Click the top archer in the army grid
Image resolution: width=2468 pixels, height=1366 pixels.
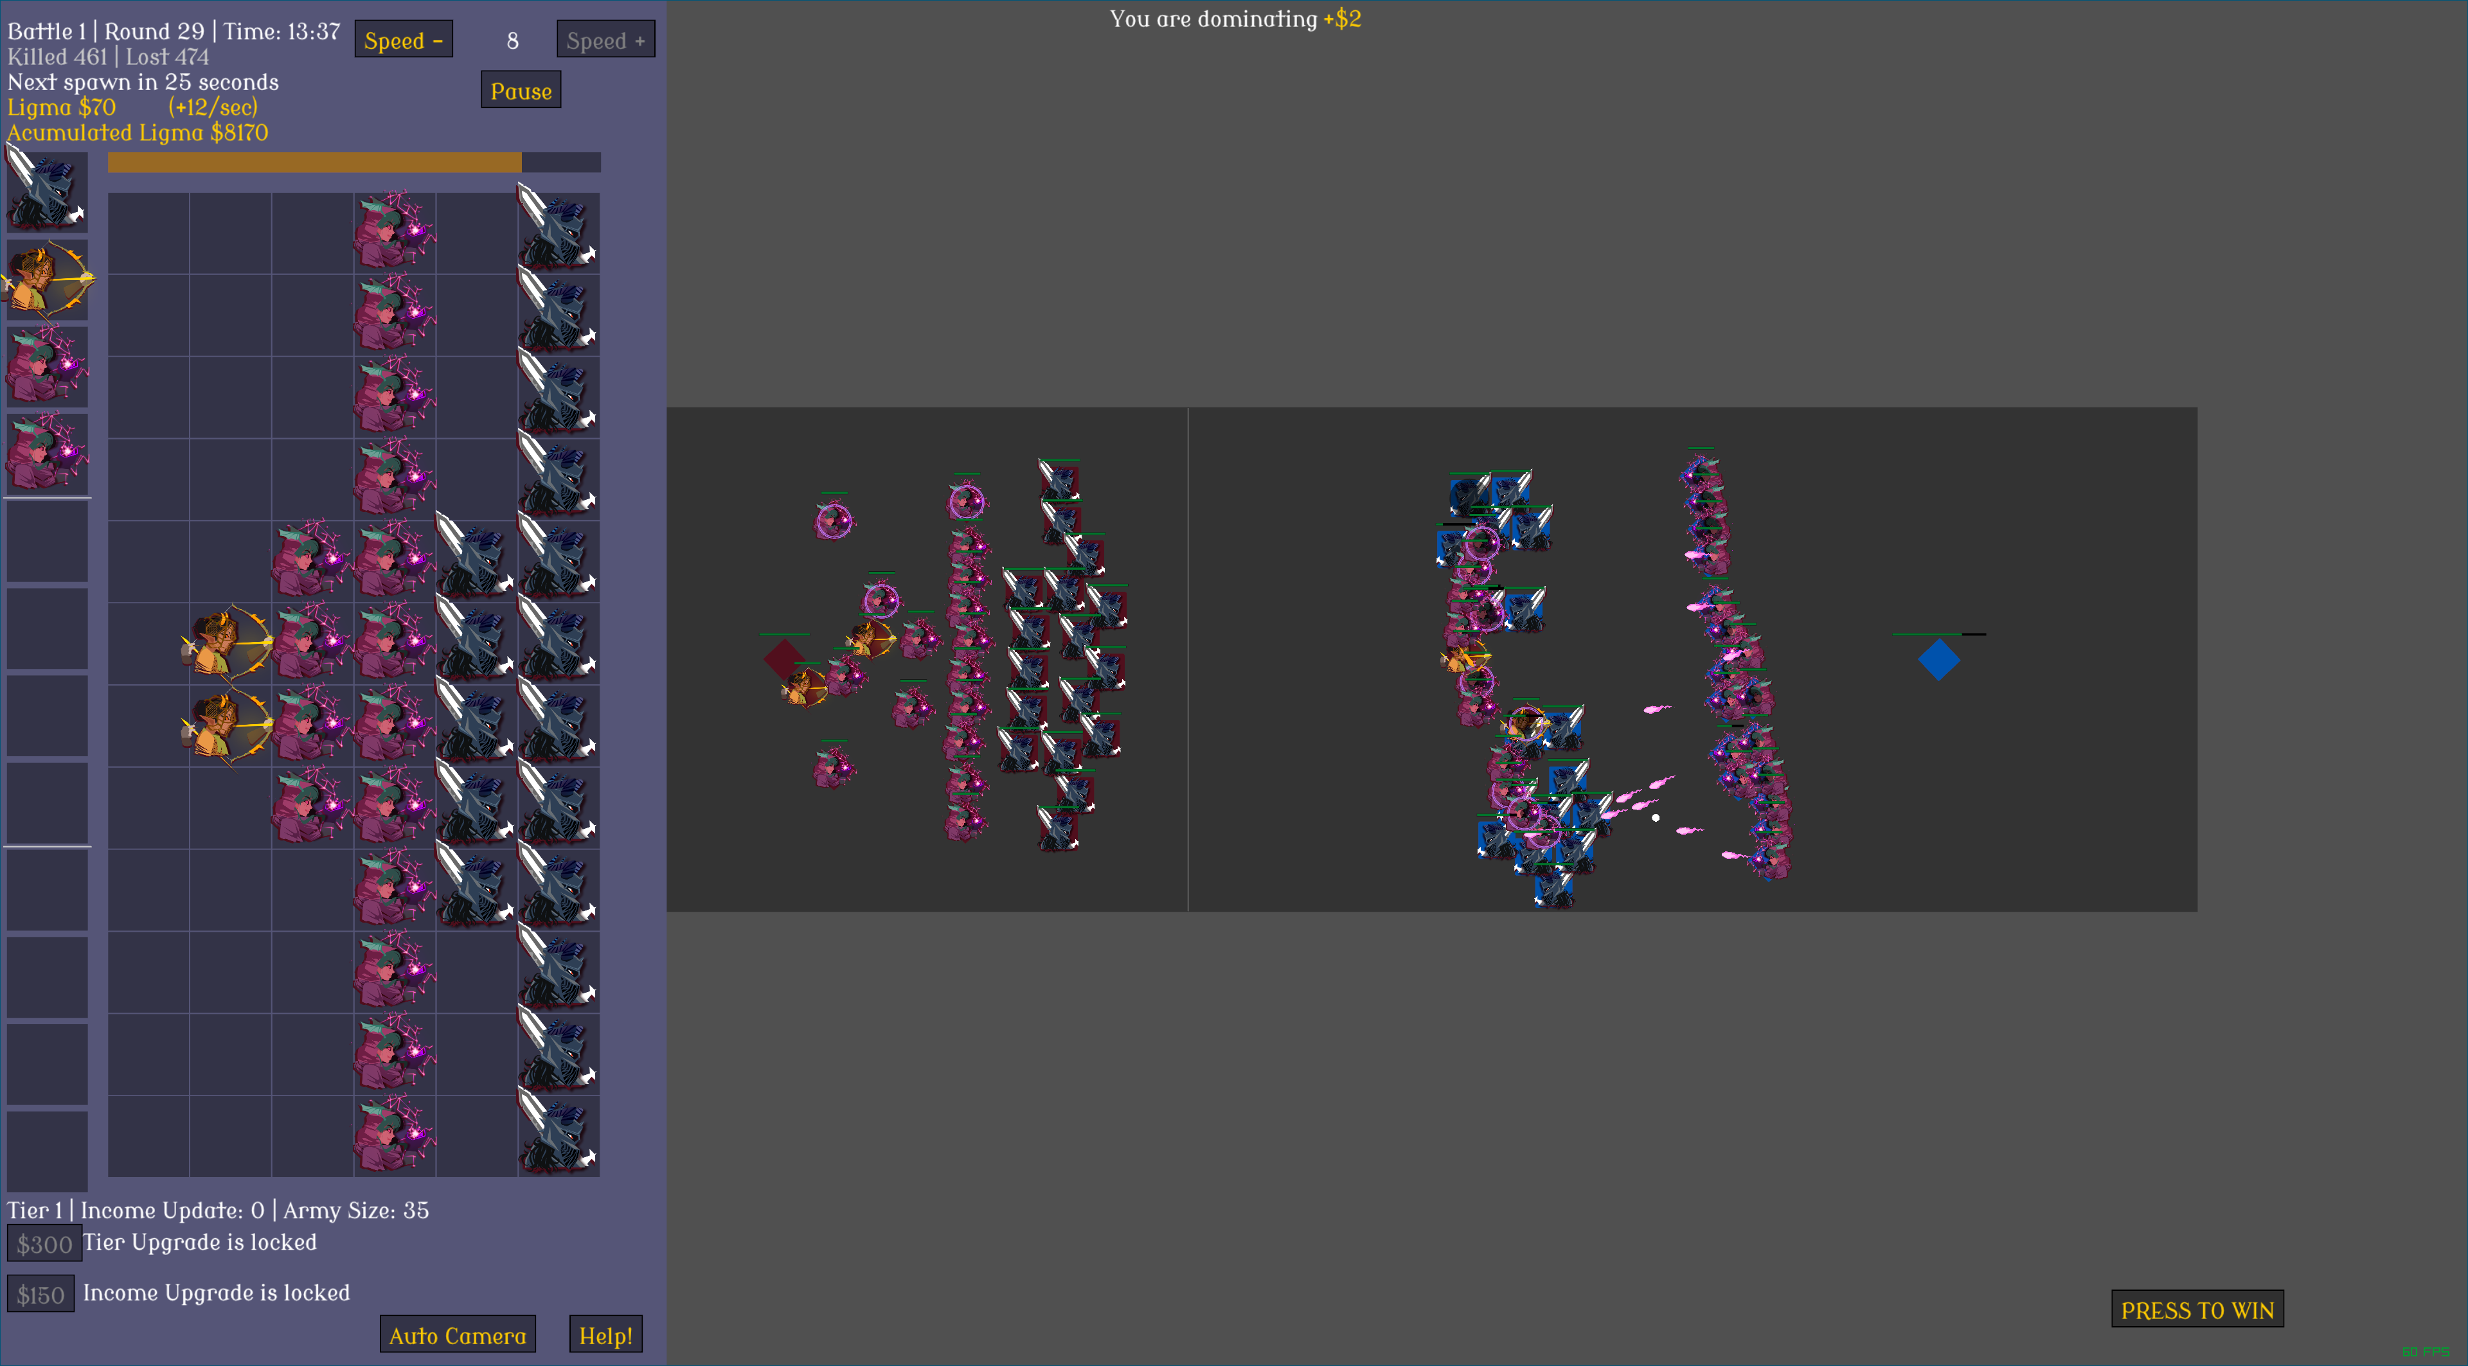pos(230,643)
